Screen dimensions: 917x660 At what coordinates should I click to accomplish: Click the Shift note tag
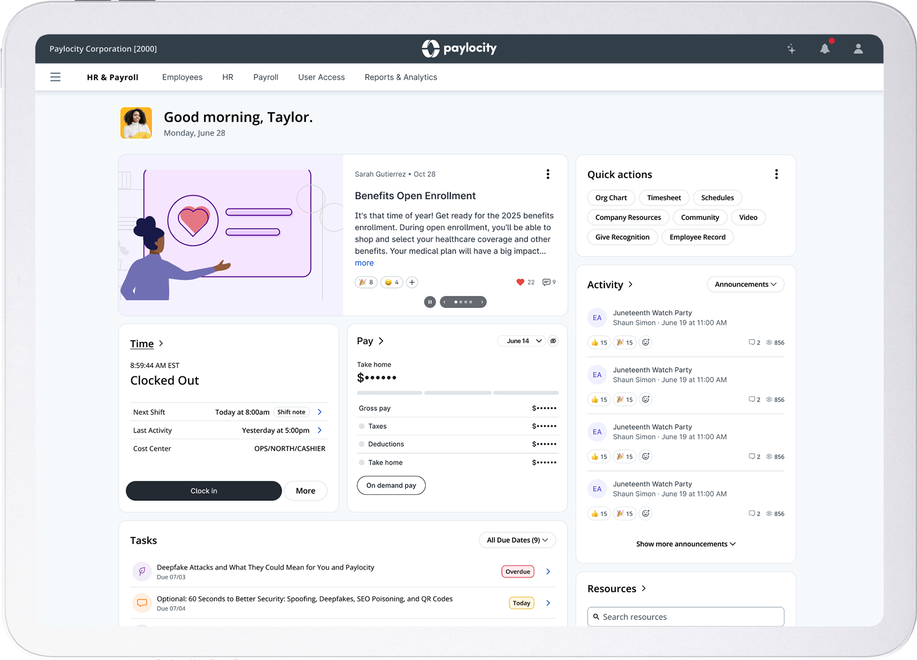[292, 412]
